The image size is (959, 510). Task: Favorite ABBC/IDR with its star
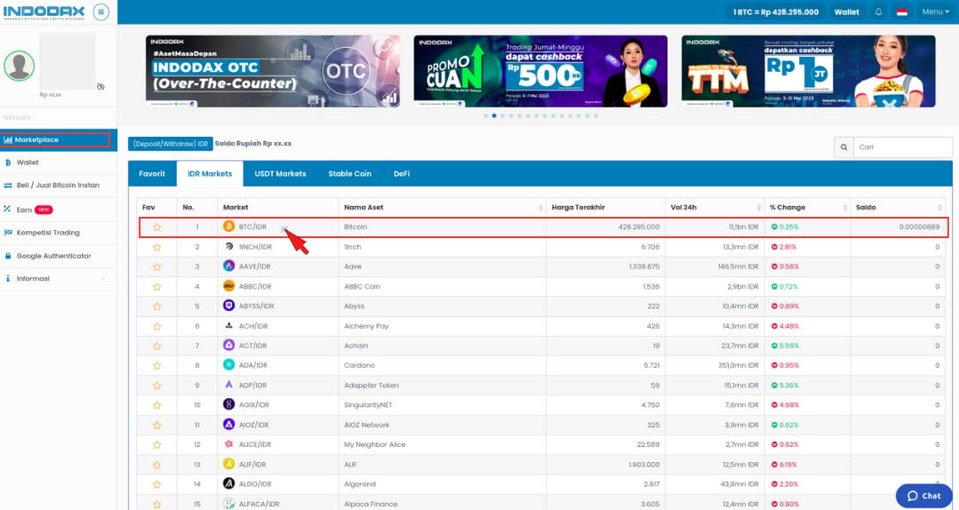click(157, 286)
